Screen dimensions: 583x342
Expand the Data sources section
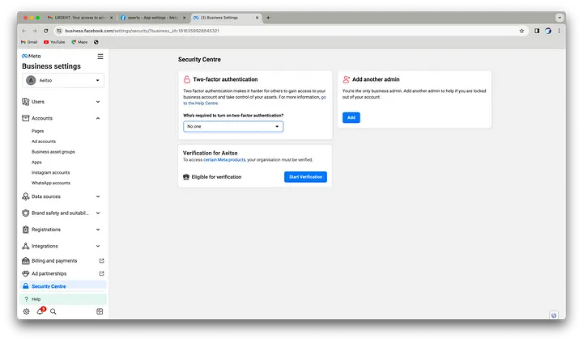pos(62,196)
